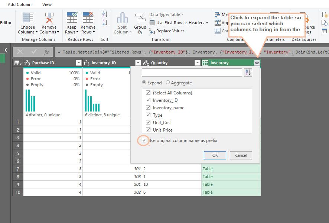Uncheck the Unit_Cost checkbox
This screenshot has height=223, width=329.
pyautogui.click(x=148, y=122)
